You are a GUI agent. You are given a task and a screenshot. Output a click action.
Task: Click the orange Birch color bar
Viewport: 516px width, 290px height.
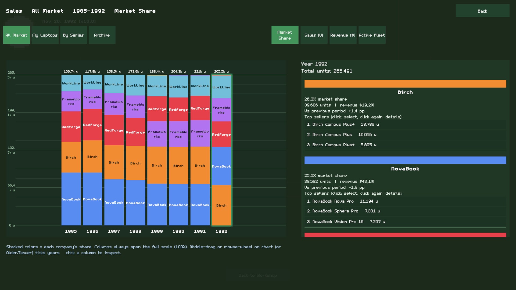(x=405, y=84)
